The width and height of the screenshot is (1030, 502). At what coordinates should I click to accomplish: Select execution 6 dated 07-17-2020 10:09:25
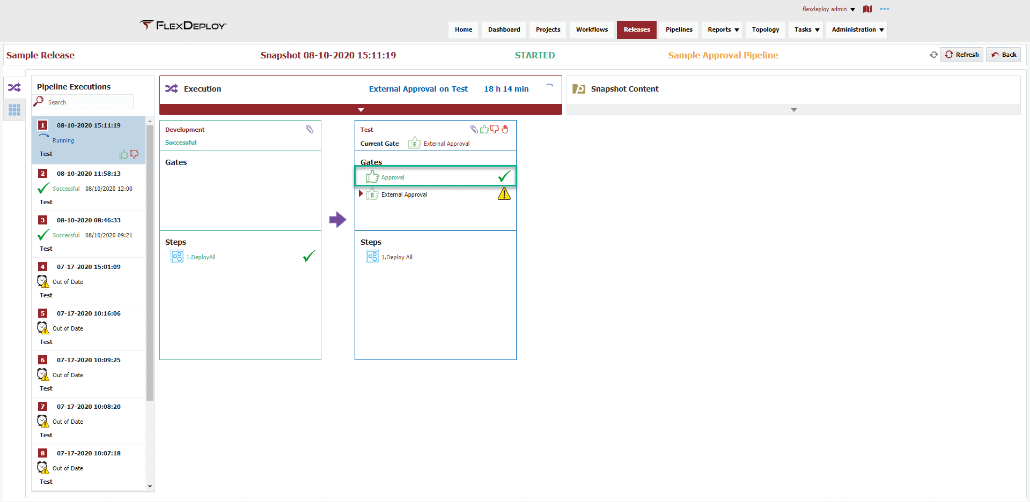pyautogui.click(x=89, y=374)
